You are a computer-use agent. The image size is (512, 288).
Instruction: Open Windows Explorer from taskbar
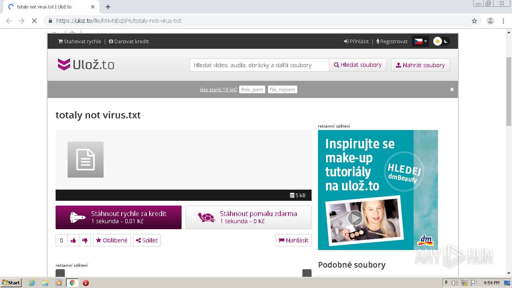coord(45,283)
